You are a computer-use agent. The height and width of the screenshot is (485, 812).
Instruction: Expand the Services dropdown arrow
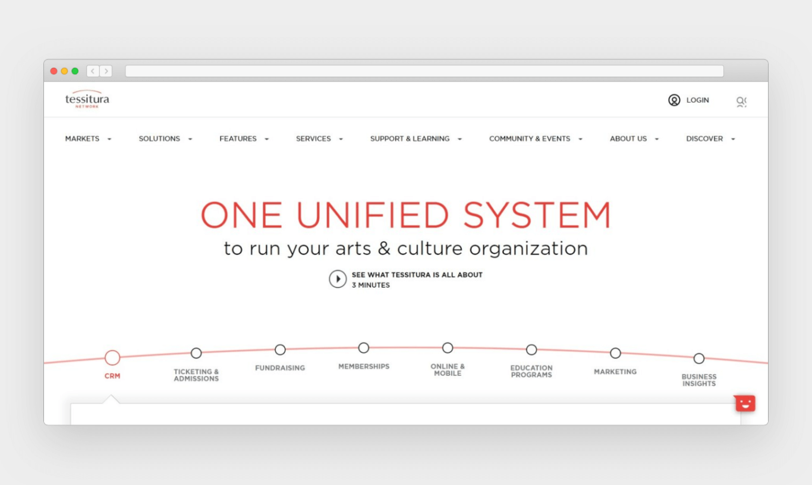coord(341,139)
